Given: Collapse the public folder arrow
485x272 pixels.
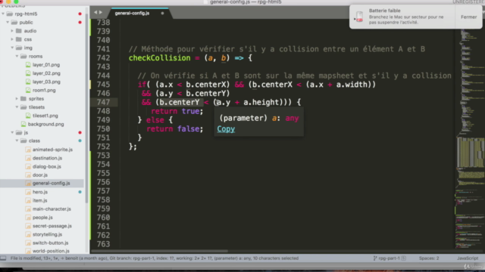Looking at the screenshot, I should [8, 22].
